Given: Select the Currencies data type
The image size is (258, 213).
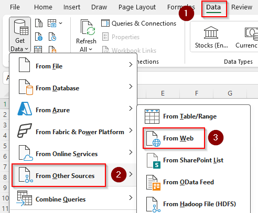Looking at the screenshot, I should pyautogui.click(x=247, y=37).
